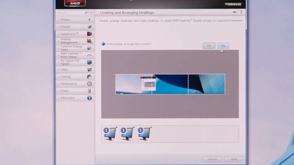Screen dimensions: 294x165
Task: Click the Performance gauge icon
Action: (90, 83)
